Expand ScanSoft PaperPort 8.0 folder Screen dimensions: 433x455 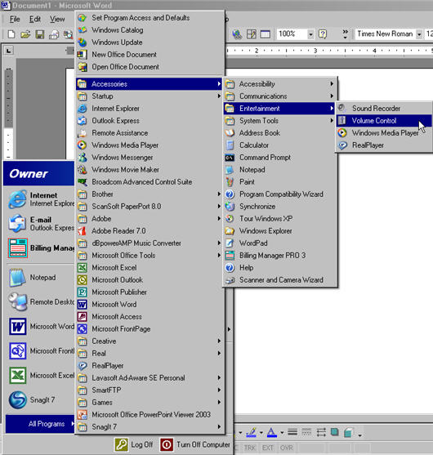tap(150, 207)
